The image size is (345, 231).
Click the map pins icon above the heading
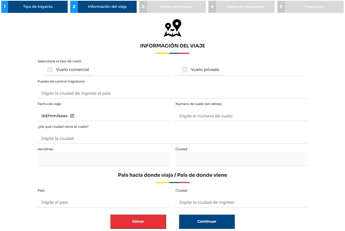(x=173, y=28)
